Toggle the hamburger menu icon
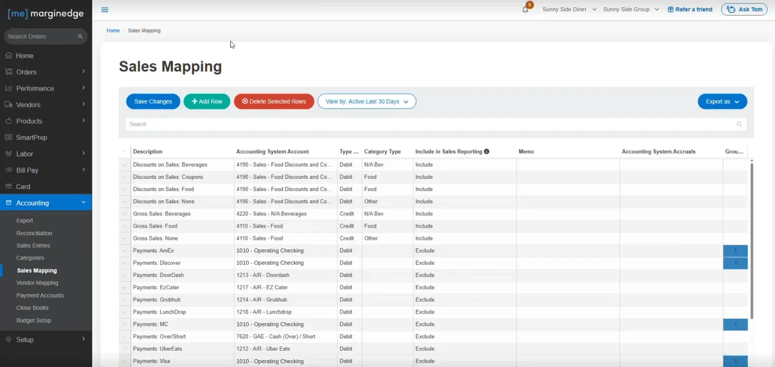This screenshot has height=367, width=775. [x=105, y=10]
